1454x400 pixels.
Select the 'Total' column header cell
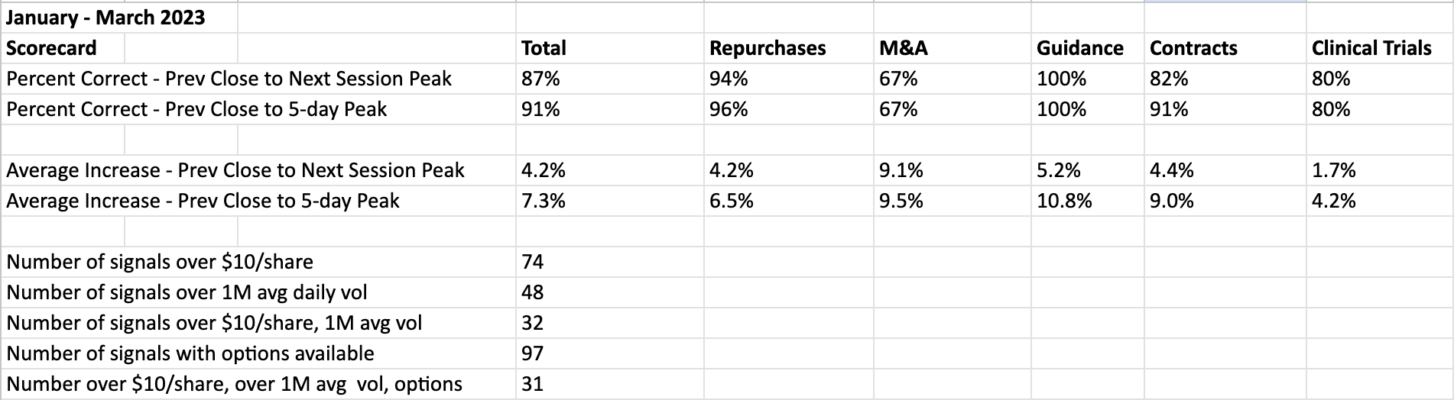point(544,48)
